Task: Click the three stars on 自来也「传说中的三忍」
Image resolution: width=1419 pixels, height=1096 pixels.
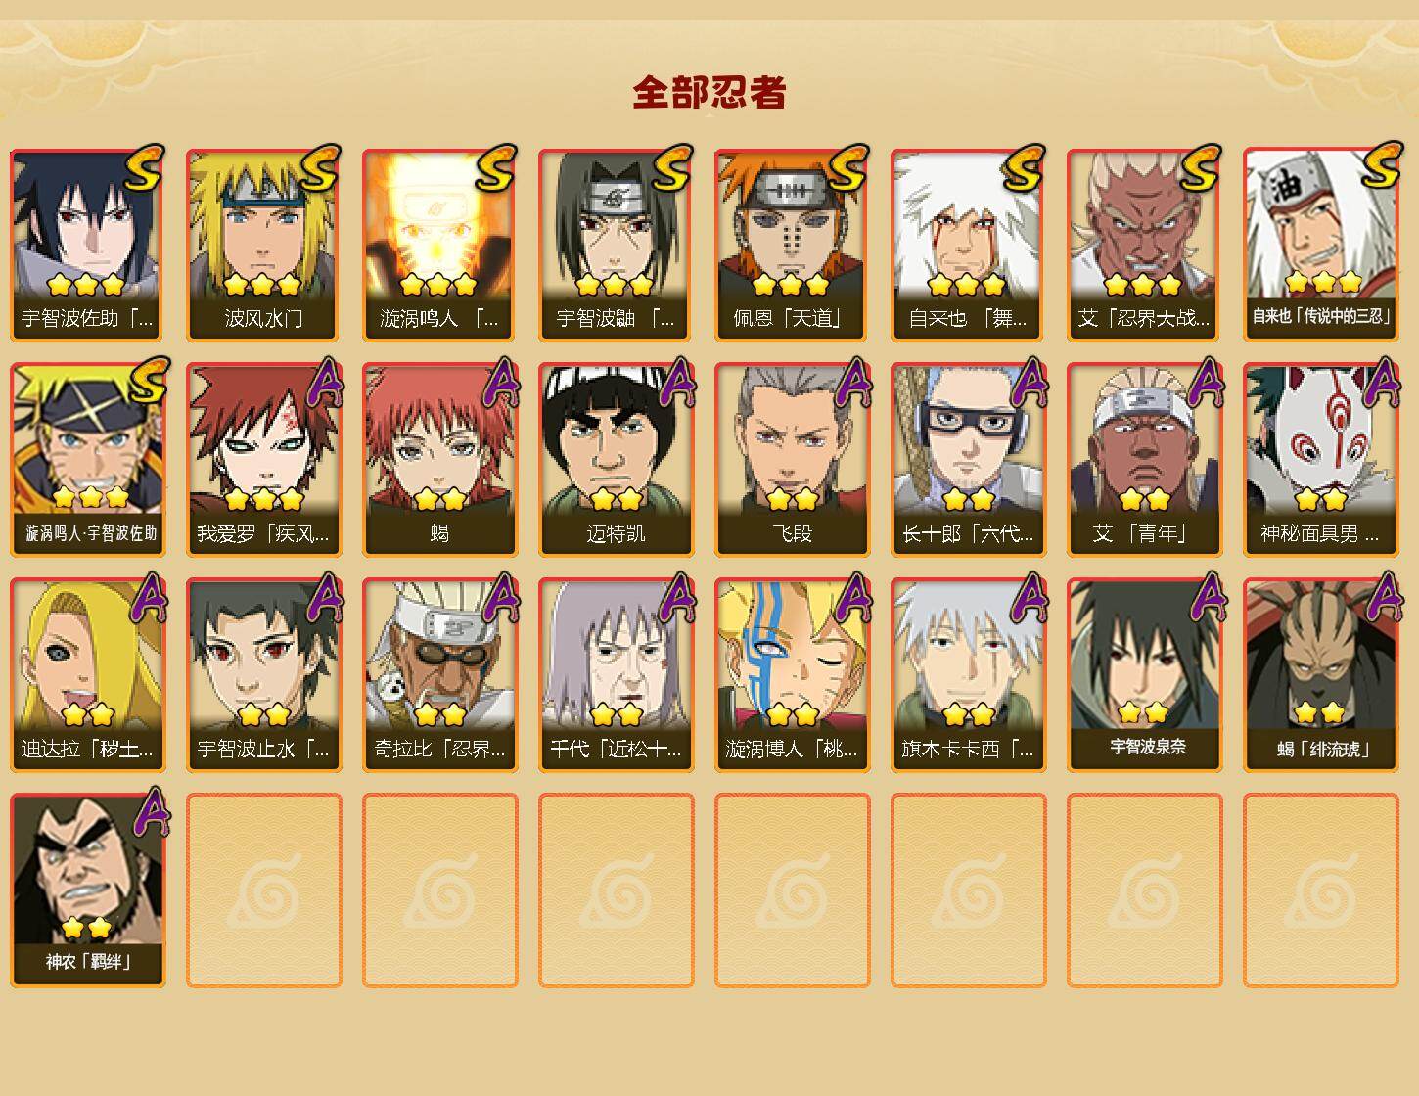Action: pos(1323,282)
